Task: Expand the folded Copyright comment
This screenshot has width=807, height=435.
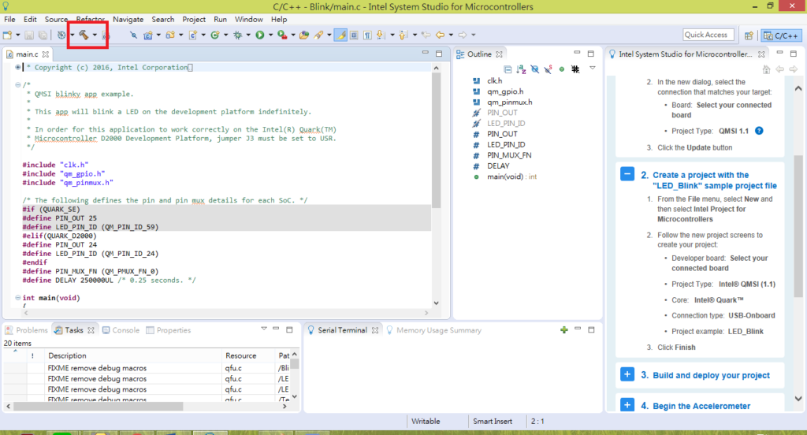Action: pos(18,68)
